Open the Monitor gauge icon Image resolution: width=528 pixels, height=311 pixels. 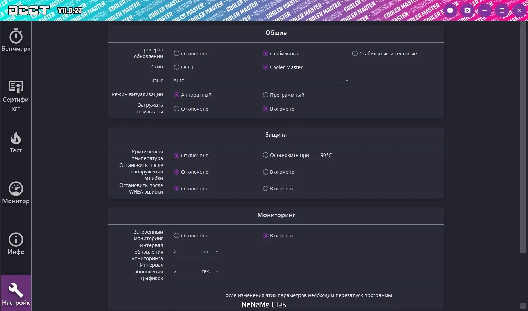coord(16,189)
